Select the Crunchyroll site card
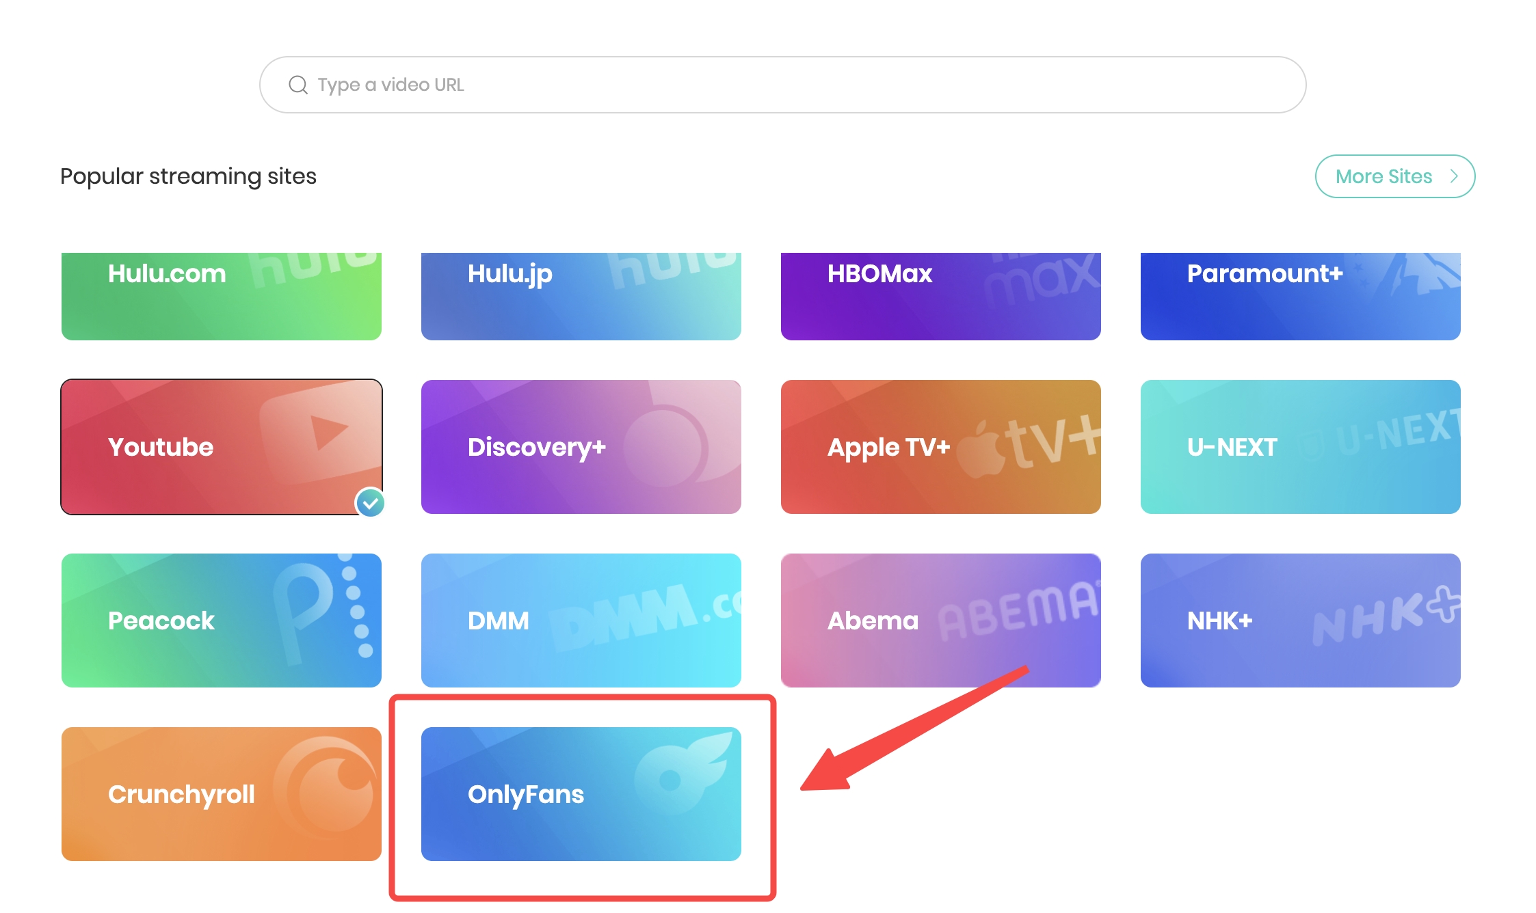This screenshot has width=1536, height=913. pyautogui.click(x=222, y=794)
